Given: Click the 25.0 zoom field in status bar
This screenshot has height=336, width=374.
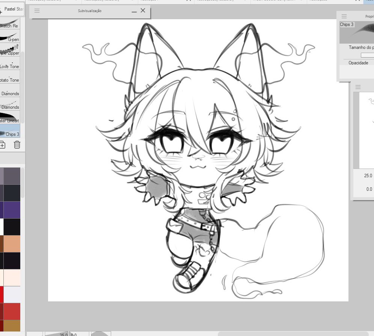Looking at the screenshot, I should (57, 334).
